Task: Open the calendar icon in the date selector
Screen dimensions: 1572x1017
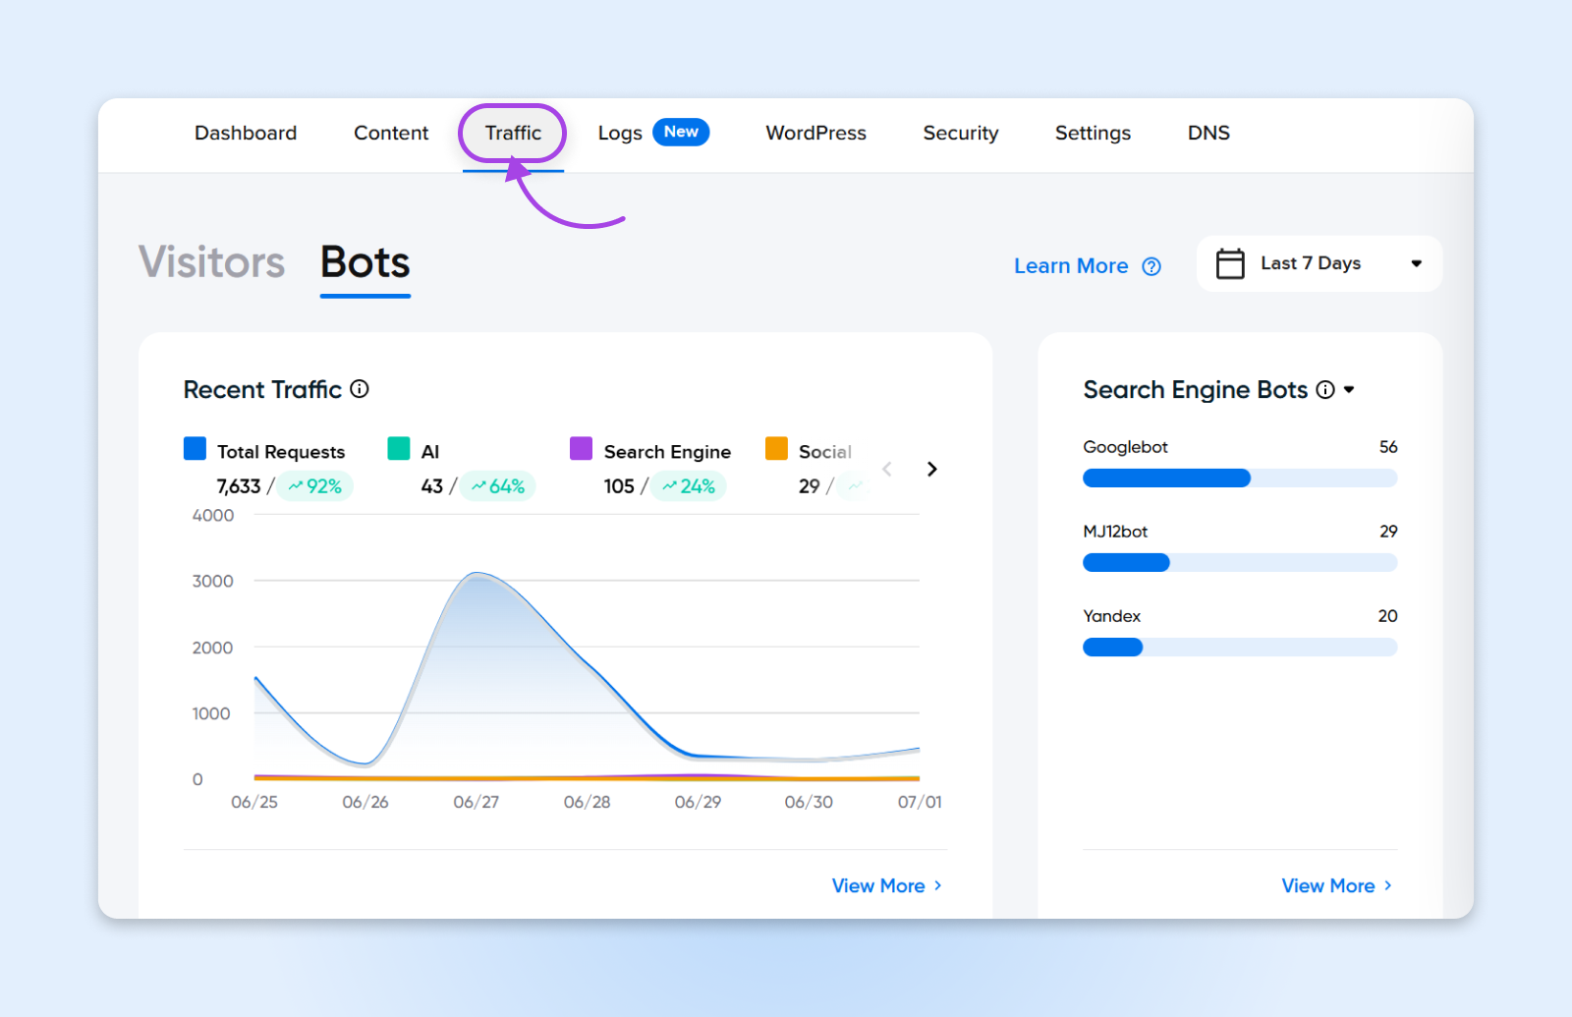Action: [x=1231, y=263]
